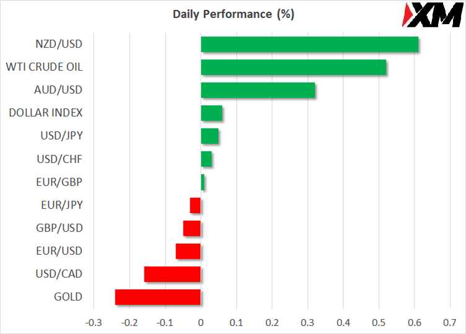This screenshot has height=334, width=466.
Task: Click the USD/CHF green bar
Action: click(206, 159)
